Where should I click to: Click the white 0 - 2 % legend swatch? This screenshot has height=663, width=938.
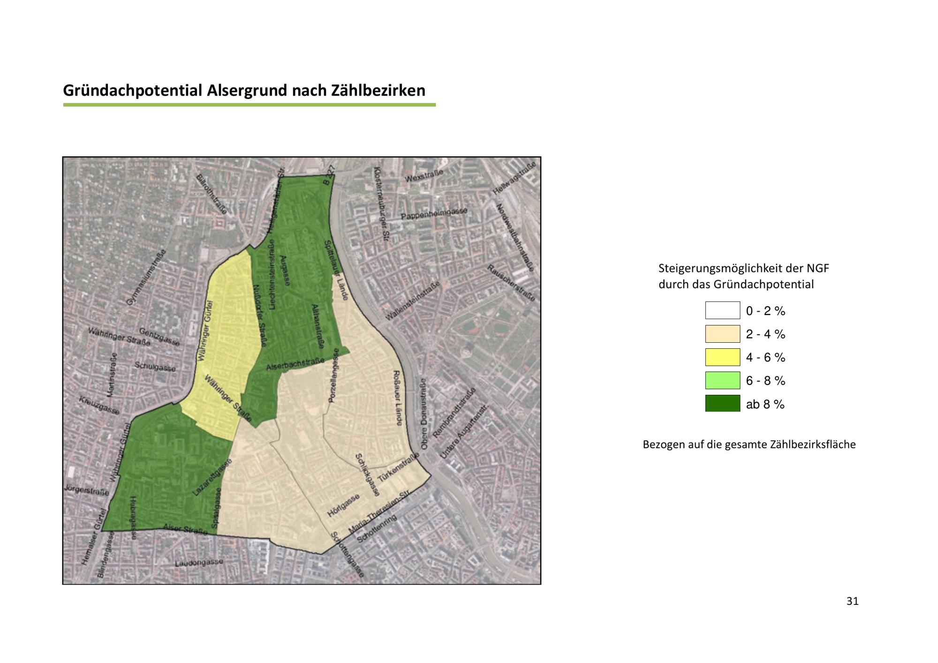[x=722, y=310]
